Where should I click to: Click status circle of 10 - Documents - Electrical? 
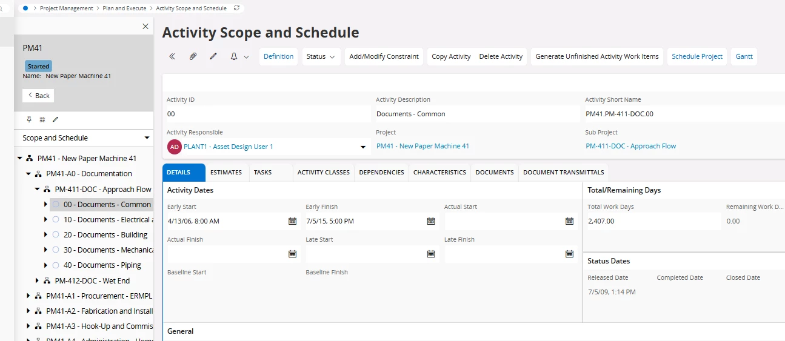click(56, 220)
